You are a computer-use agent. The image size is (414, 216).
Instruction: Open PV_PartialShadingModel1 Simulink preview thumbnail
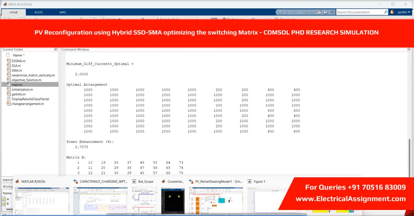point(216,201)
